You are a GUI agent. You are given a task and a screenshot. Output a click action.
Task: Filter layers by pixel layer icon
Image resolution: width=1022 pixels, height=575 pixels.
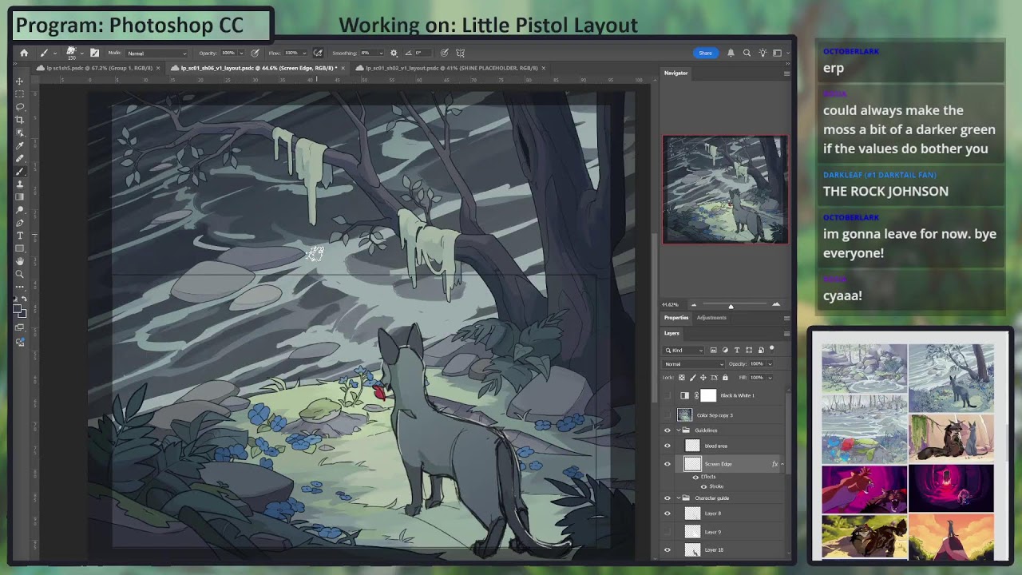713,350
